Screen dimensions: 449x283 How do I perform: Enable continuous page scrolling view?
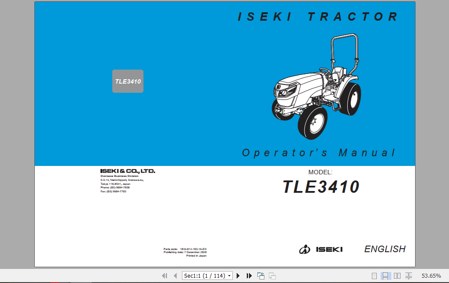(385, 276)
